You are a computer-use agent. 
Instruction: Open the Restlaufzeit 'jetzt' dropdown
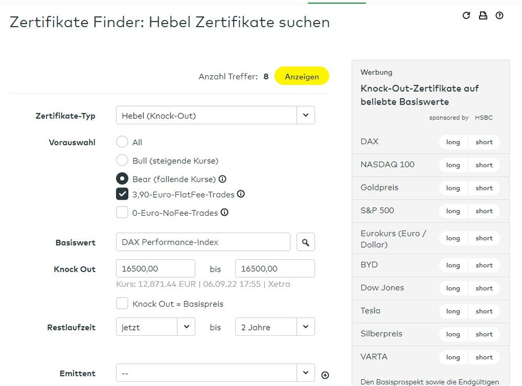click(186, 327)
